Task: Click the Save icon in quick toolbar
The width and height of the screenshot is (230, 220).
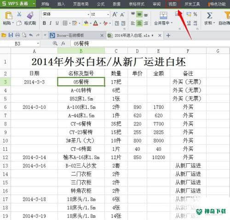Action: 11,35
